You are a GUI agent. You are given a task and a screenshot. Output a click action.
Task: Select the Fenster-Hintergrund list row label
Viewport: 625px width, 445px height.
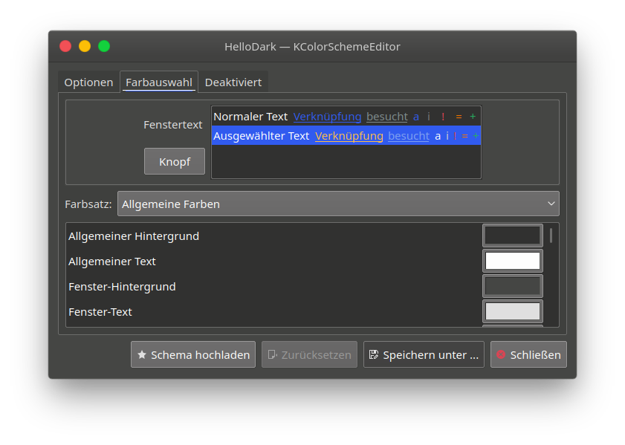pos(122,287)
